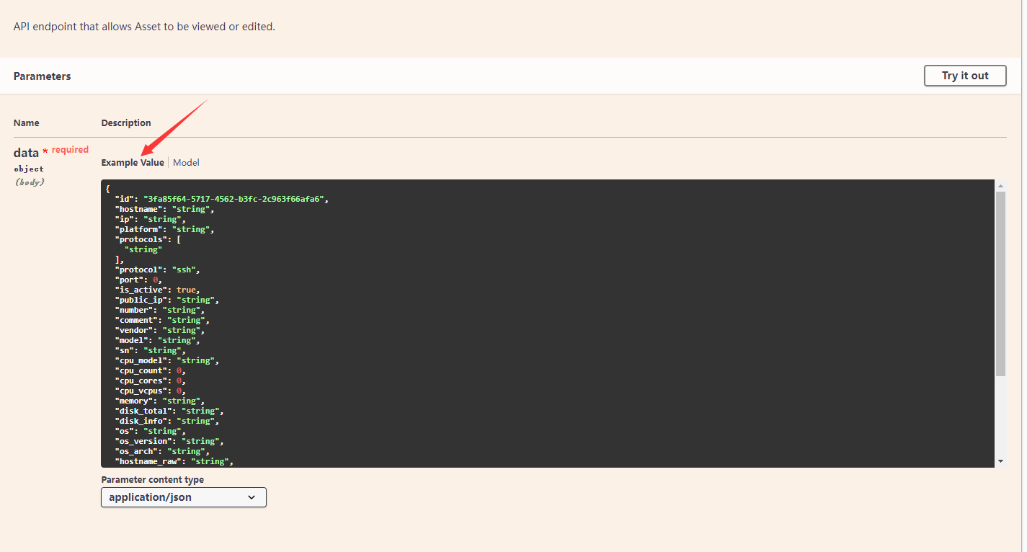The width and height of the screenshot is (1027, 552).
Task: Click the "os" line in JSON
Action: [x=150, y=431]
